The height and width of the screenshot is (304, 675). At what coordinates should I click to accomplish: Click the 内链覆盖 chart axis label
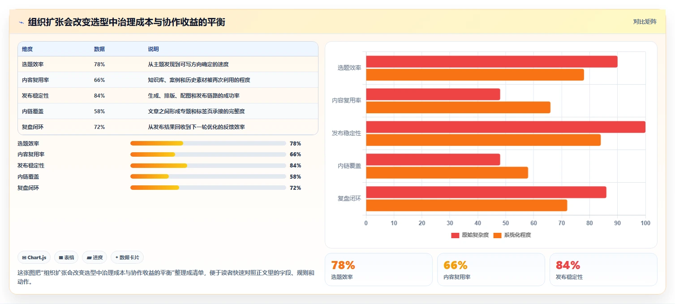349,166
